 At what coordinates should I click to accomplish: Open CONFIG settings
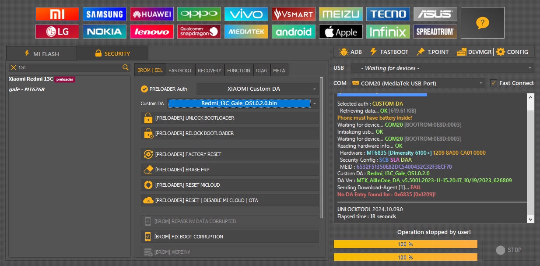[512, 52]
